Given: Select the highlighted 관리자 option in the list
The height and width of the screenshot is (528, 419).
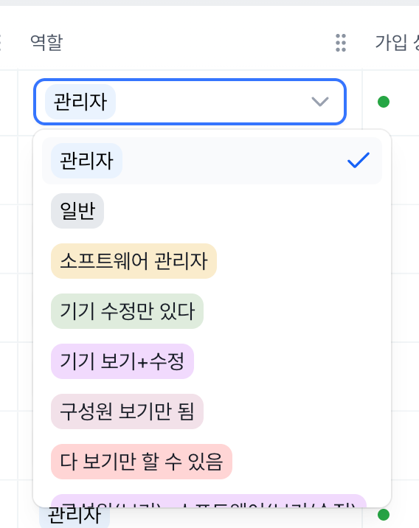Looking at the screenshot, I should click(212, 161).
